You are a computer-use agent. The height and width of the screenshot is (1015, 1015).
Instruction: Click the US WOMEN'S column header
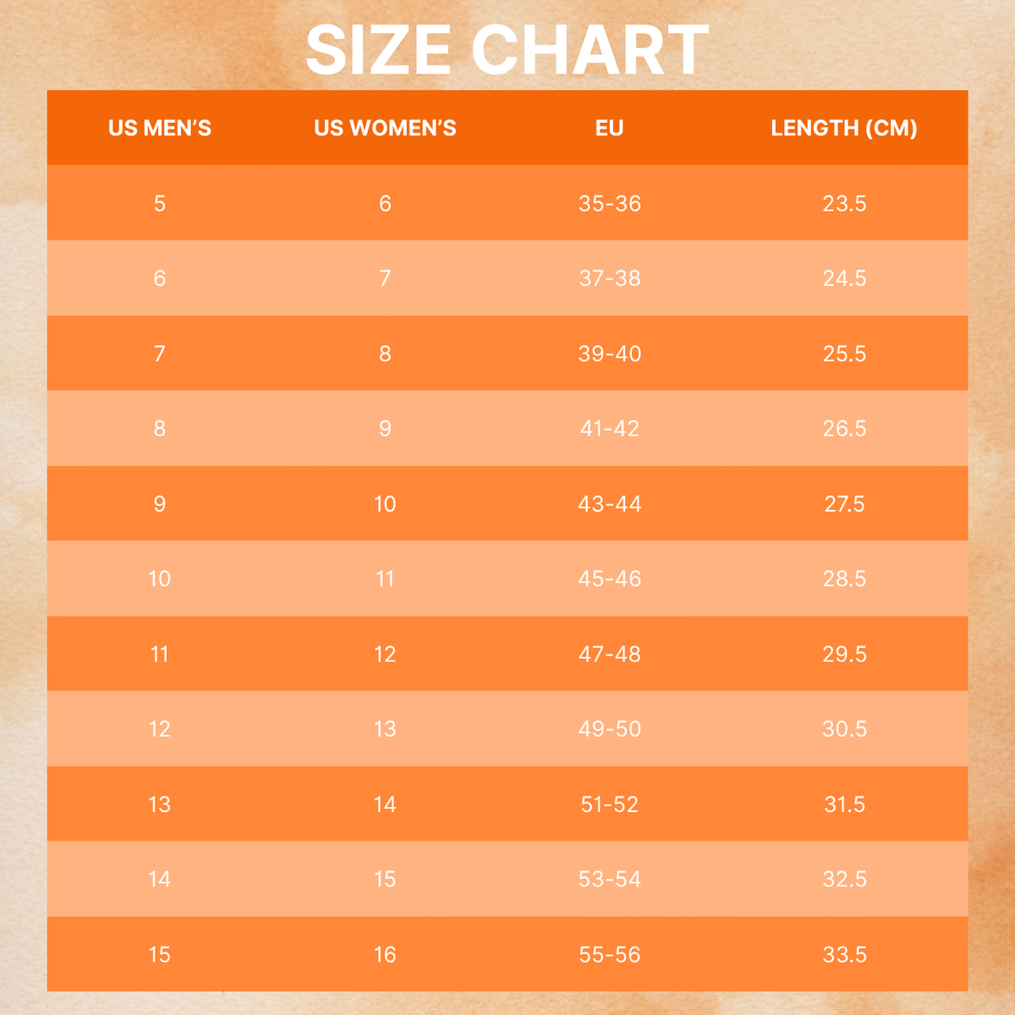[x=385, y=129]
